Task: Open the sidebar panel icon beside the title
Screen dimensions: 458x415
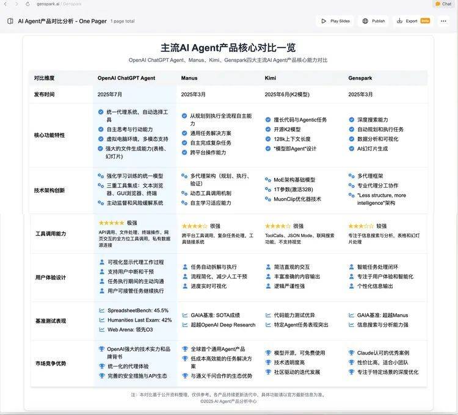Action: (x=10, y=21)
